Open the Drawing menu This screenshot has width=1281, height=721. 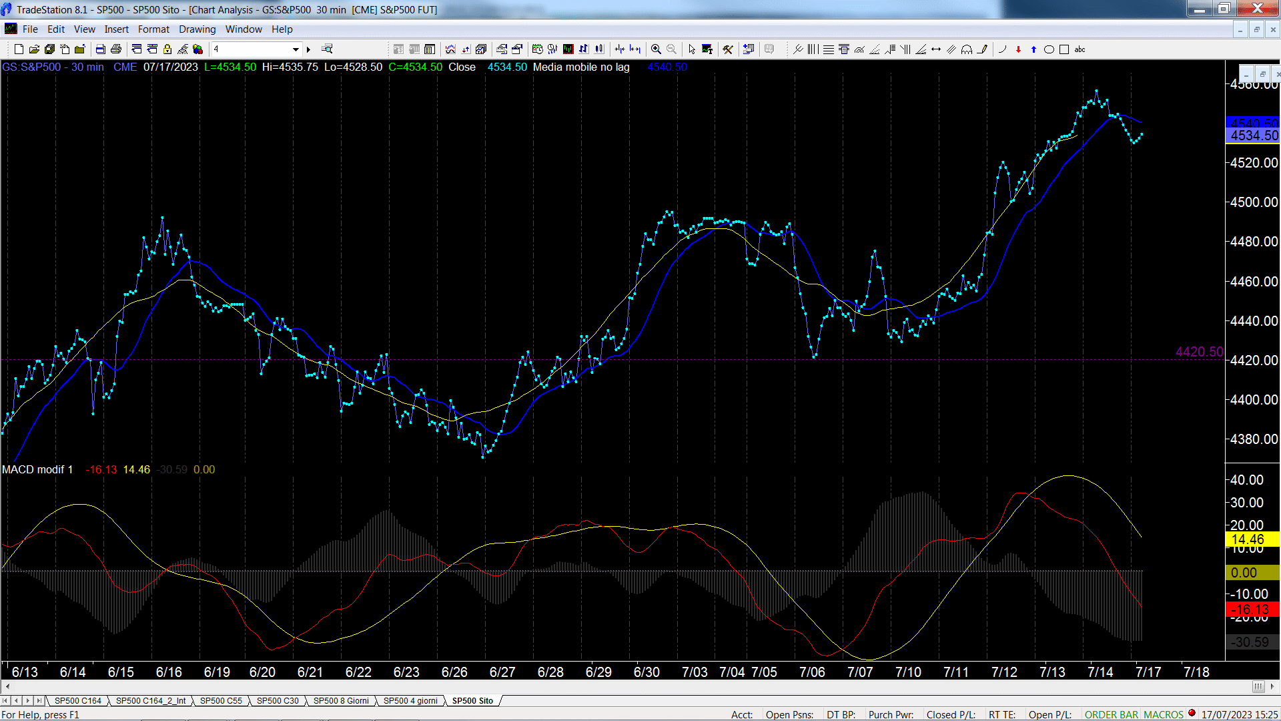coord(197,29)
